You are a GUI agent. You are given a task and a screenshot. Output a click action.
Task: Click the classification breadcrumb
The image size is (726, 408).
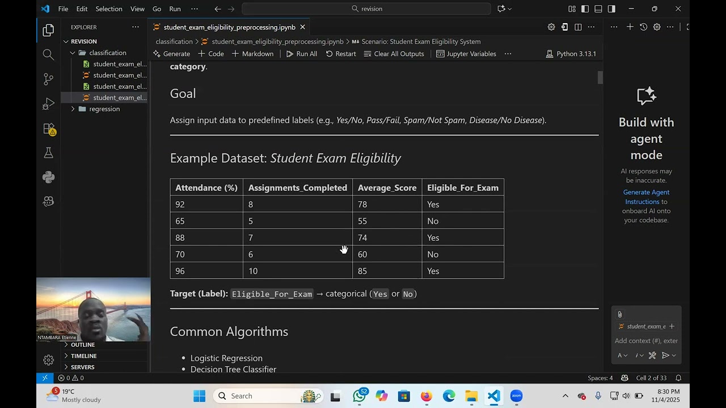point(174,41)
